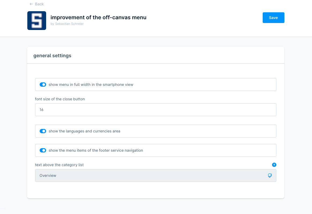The image size is (312, 214).
Task: Click the left arrow back icon
Action: coord(31,4)
